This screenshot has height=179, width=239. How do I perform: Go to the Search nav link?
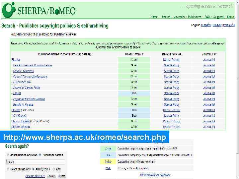166,17
